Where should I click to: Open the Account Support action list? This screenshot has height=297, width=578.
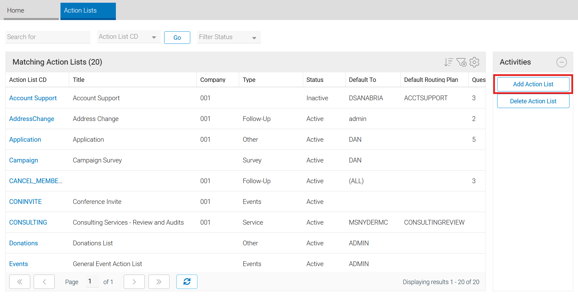point(33,98)
